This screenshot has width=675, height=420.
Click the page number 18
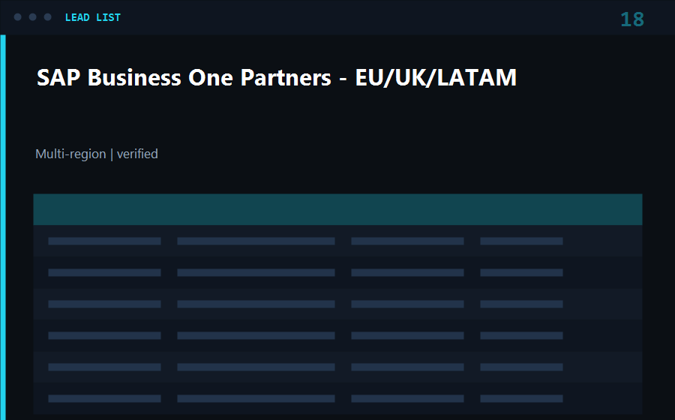coord(632,19)
